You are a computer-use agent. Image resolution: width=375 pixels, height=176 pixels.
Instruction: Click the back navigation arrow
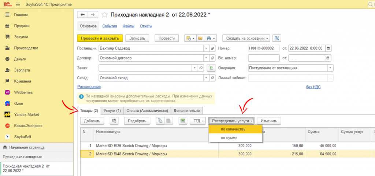tap(83, 15)
